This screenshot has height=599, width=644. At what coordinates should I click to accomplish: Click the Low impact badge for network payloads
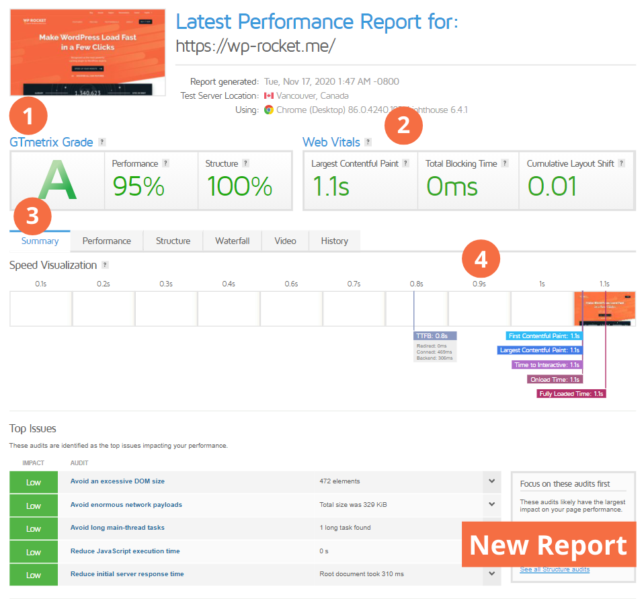coord(34,506)
